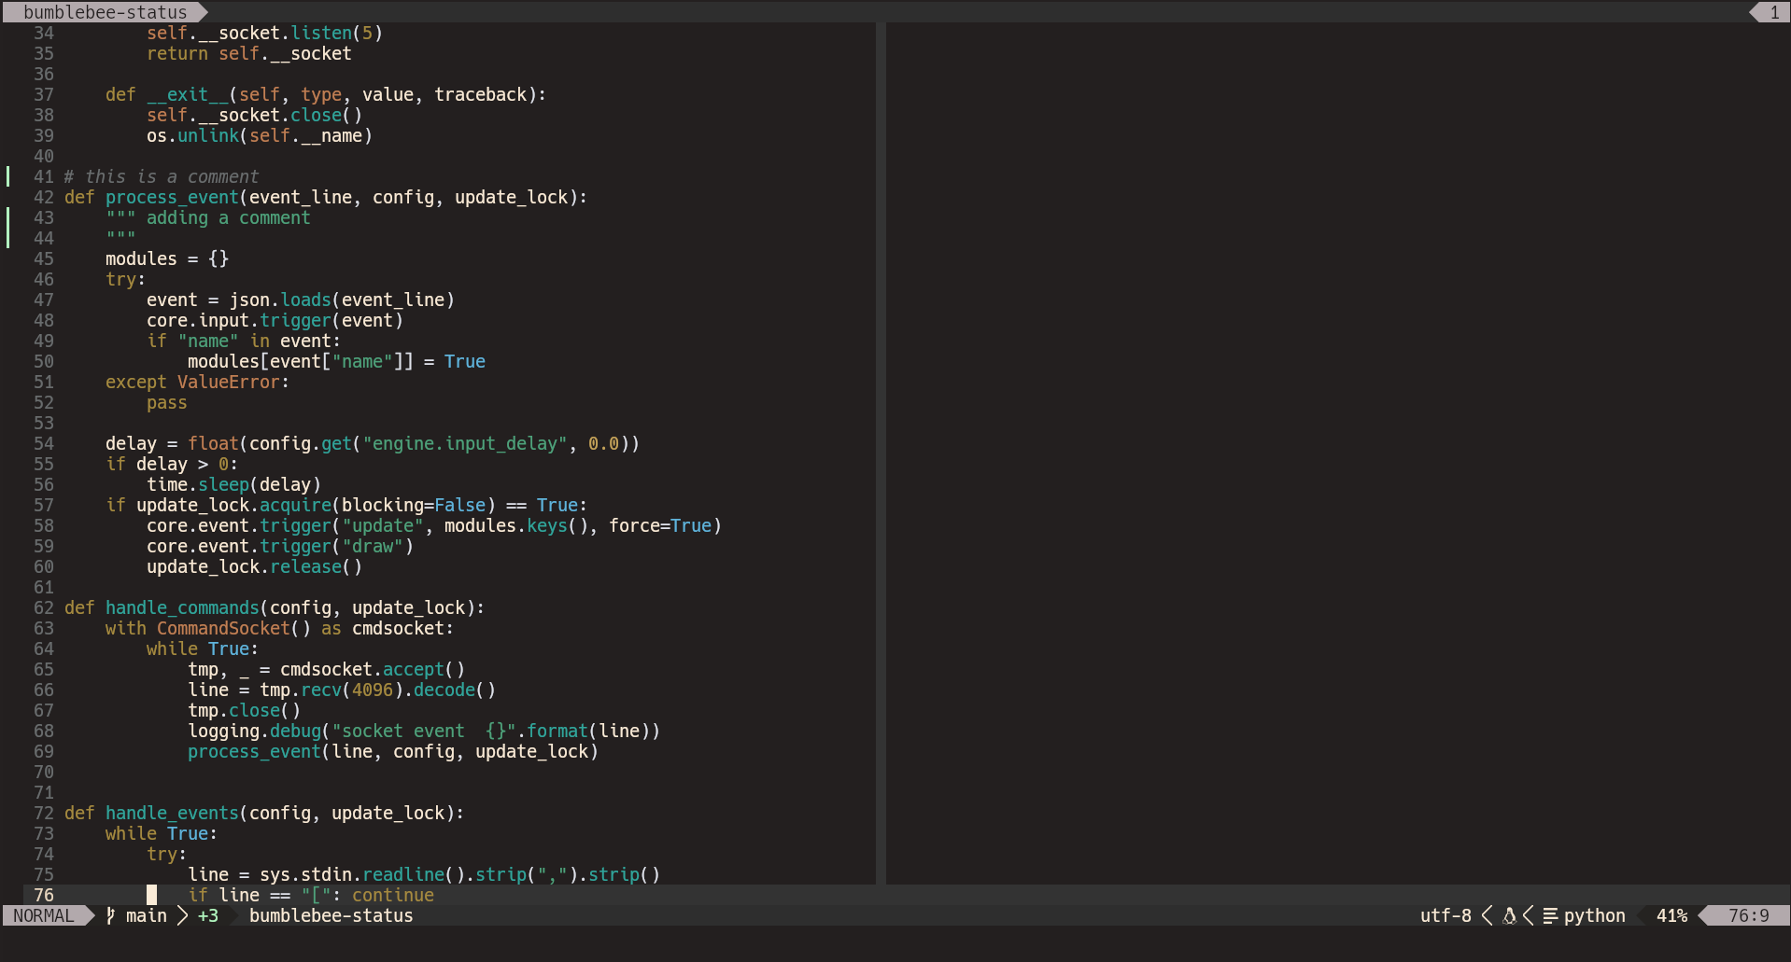Click os.unlink call on line 39
This screenshot has width=1791, height=962.
pyautogui.click(x=260, y=135)
